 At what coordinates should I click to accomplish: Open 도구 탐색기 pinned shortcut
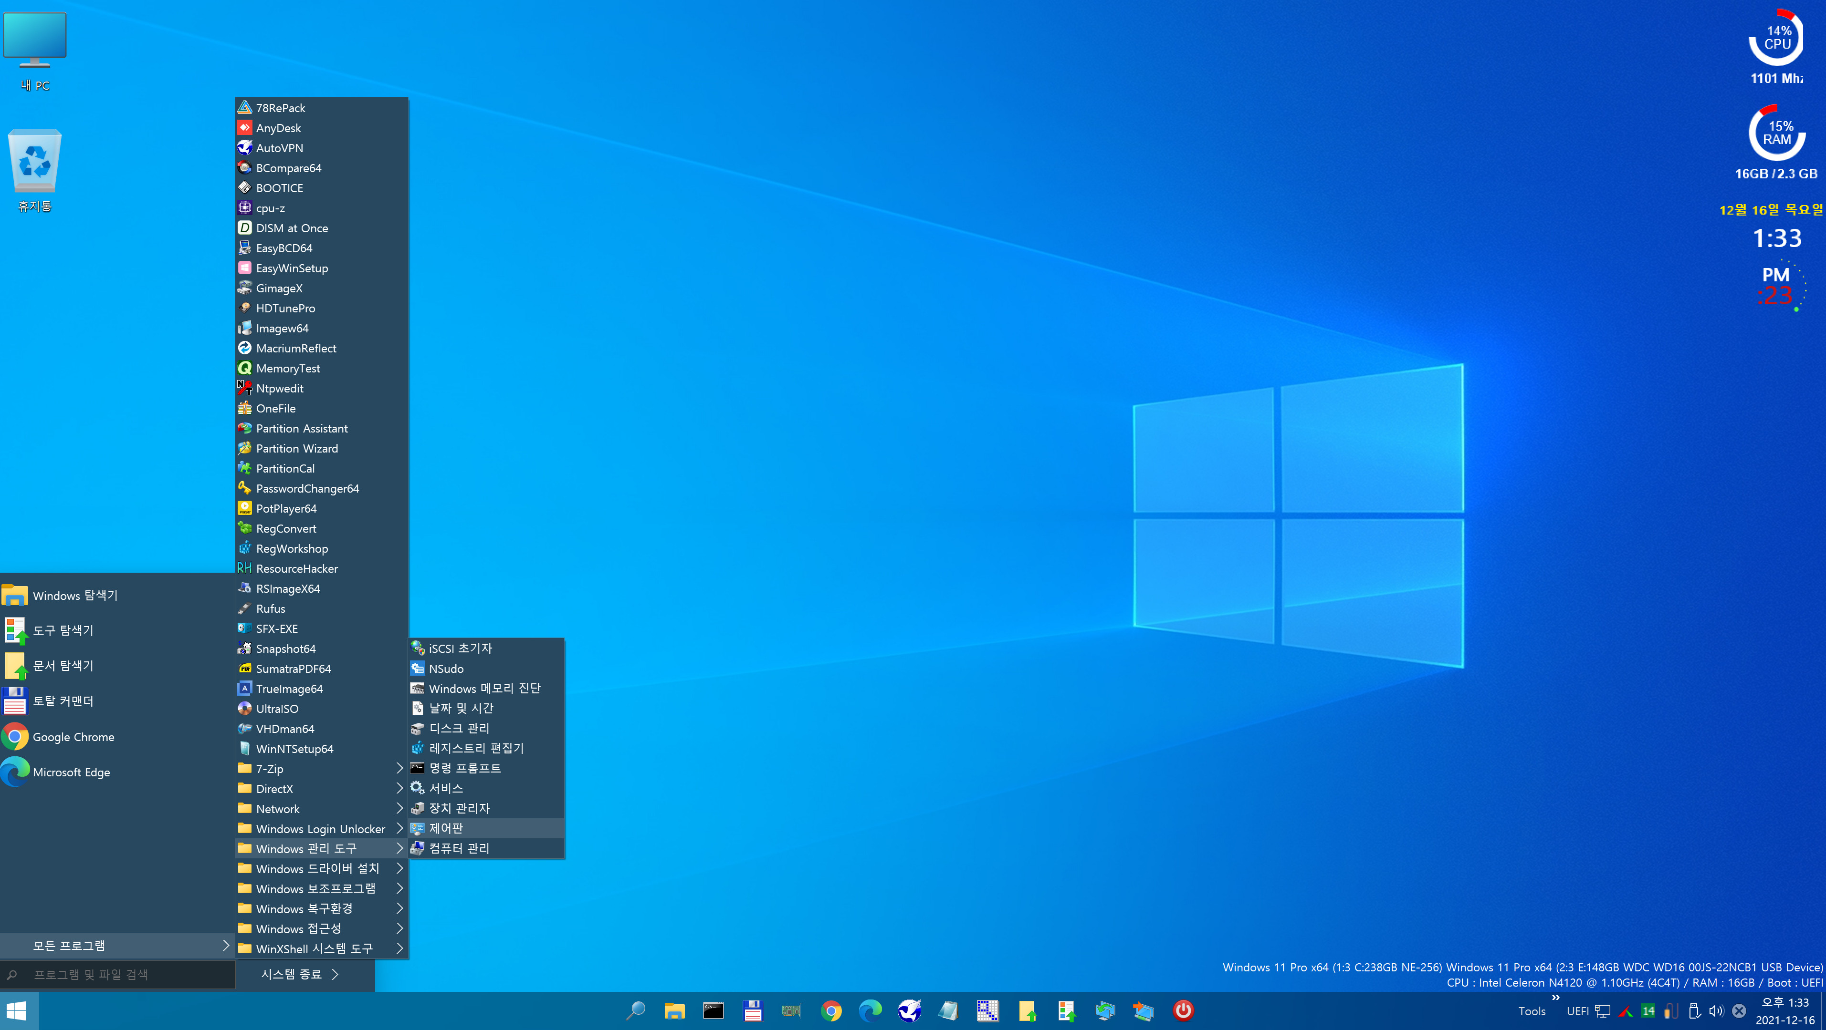pyautogui.click(x=117, y=630)
